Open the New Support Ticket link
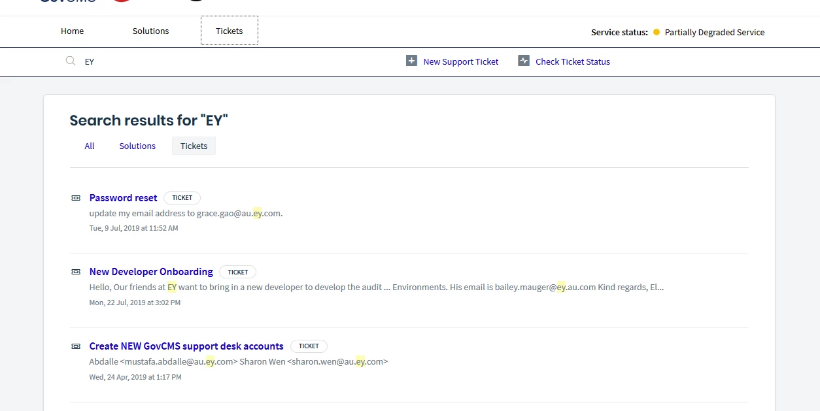 [x=461, y=61]
